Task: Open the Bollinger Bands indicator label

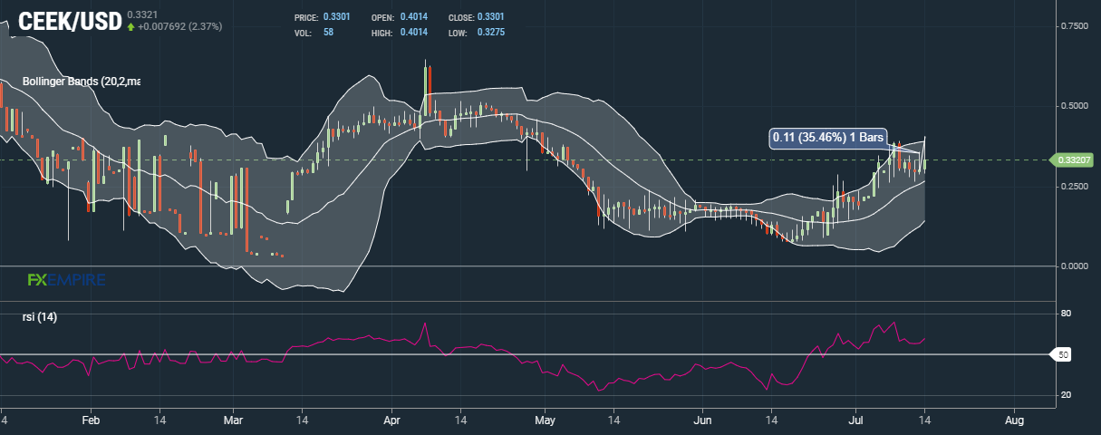Action: point(82,82)
